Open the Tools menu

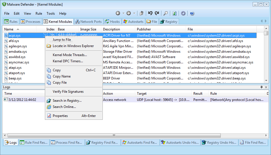pyautogui.click(x=51, y=14)
